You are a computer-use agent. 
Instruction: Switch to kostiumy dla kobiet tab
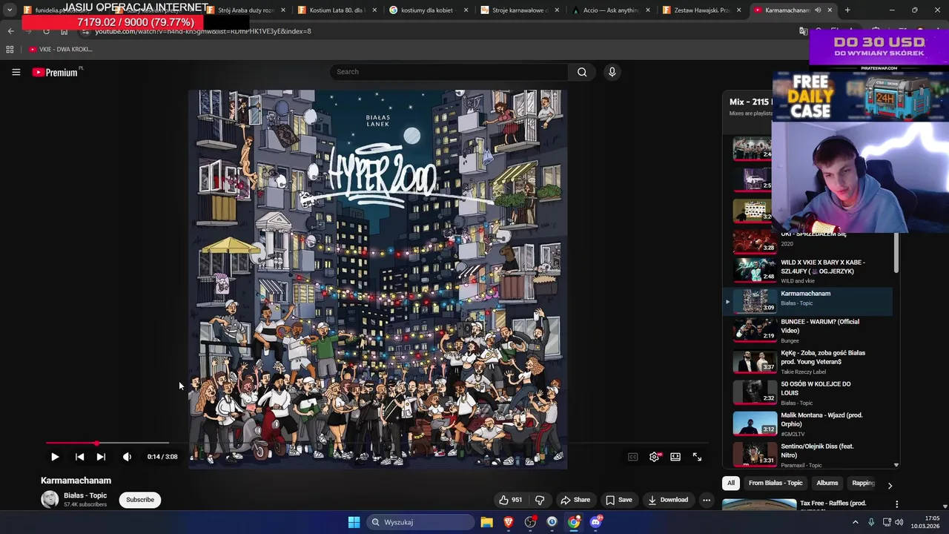[429, 10]
